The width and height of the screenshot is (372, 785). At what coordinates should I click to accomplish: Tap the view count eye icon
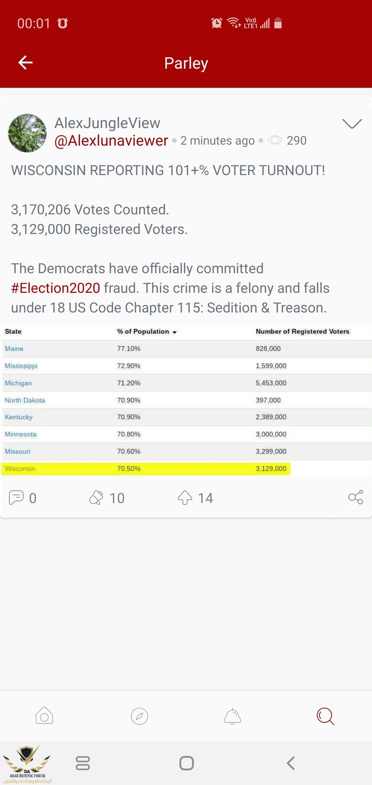coord(275,140)
